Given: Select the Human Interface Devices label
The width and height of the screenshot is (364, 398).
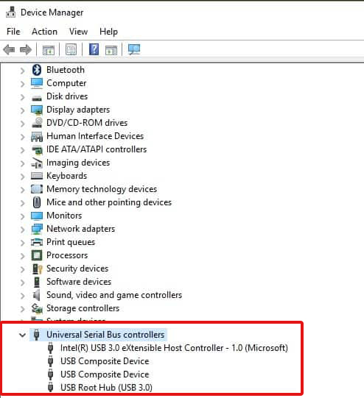Looking at the screenshot, I should (x=95, y=136).
